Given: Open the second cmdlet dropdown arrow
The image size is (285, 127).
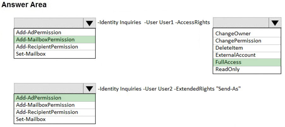Looking at the screenshot, I should pos(89,89).
